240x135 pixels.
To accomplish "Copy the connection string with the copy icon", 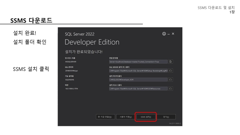I will click(x=170, y=61).
